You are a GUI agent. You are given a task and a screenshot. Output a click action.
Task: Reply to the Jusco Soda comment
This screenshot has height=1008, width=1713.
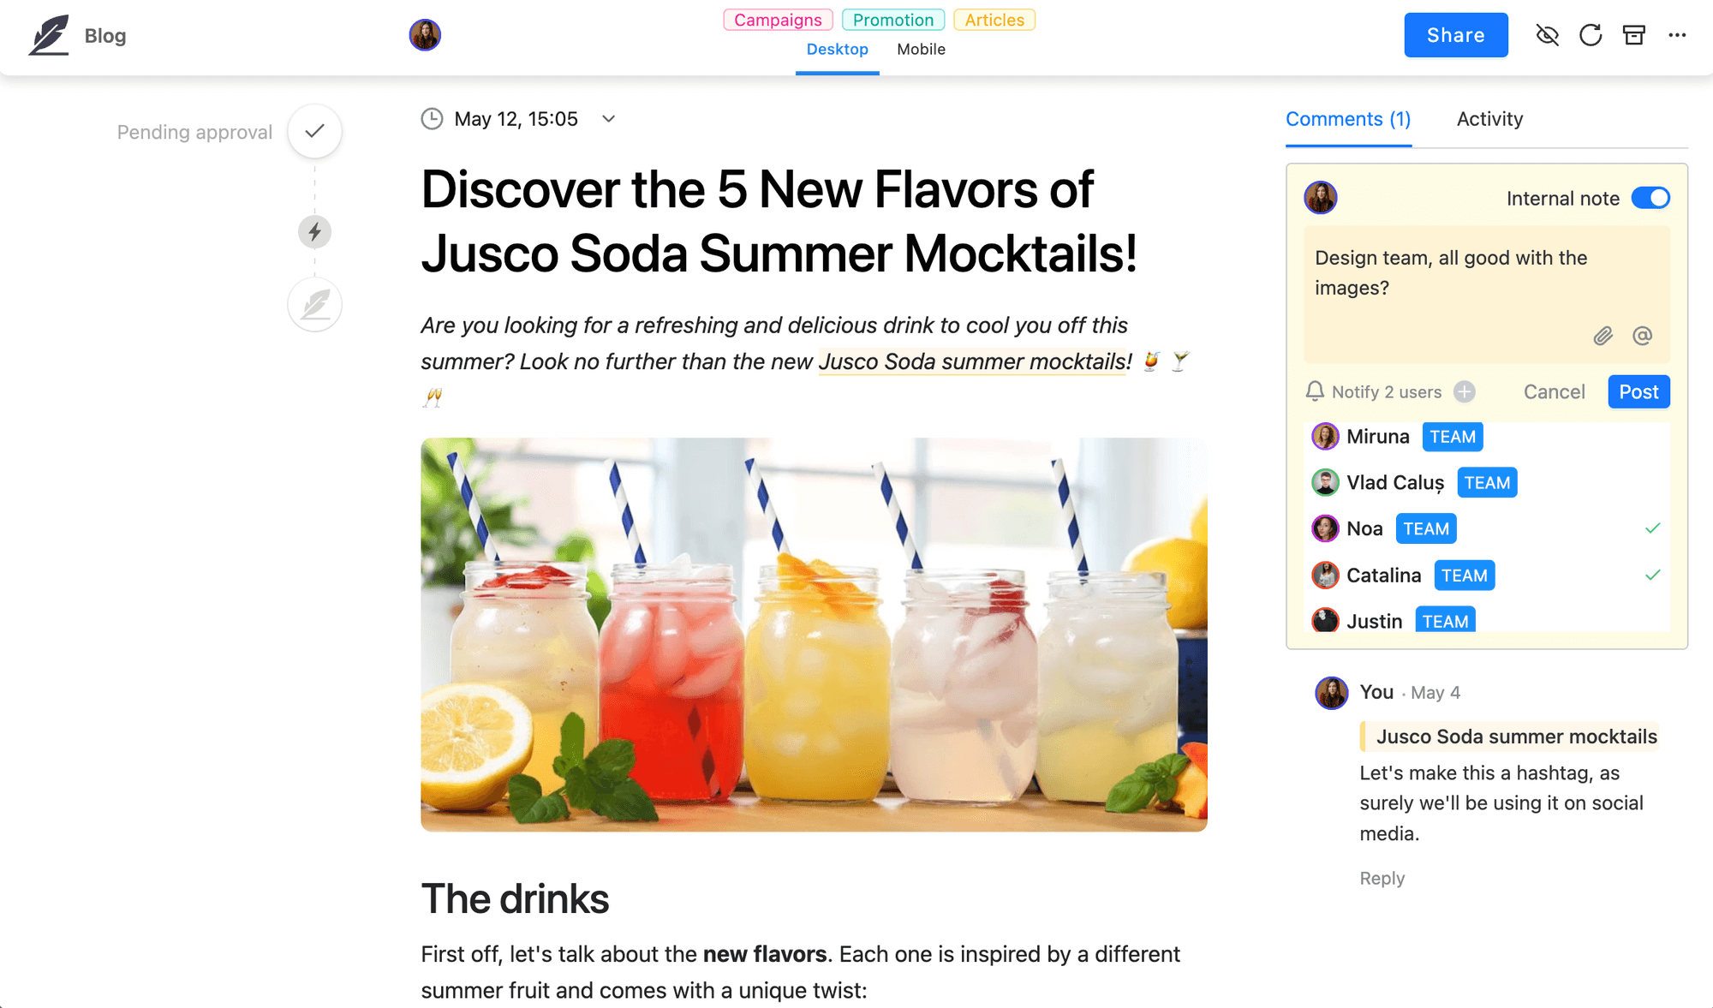pyautogui.click(x=1382, y=879)
